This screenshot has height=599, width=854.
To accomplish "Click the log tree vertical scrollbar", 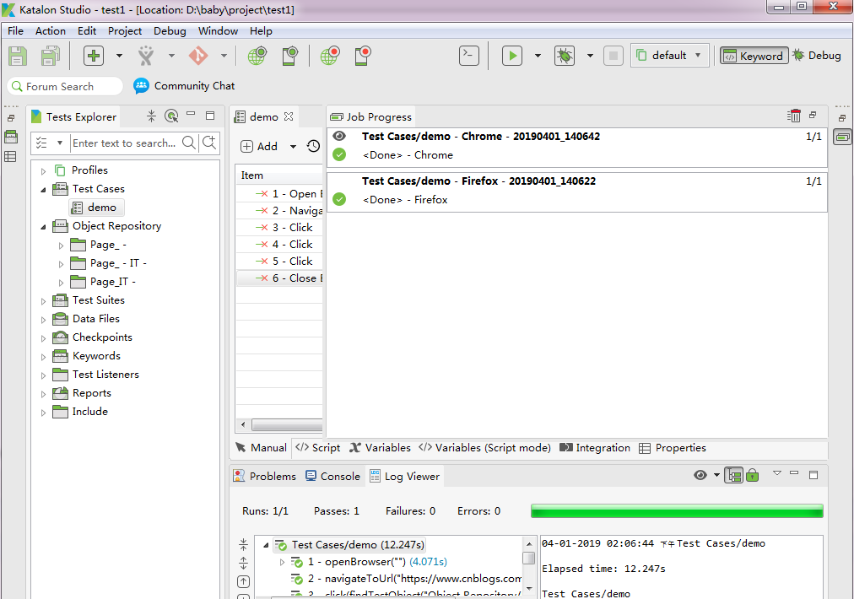I will [528, 559].
